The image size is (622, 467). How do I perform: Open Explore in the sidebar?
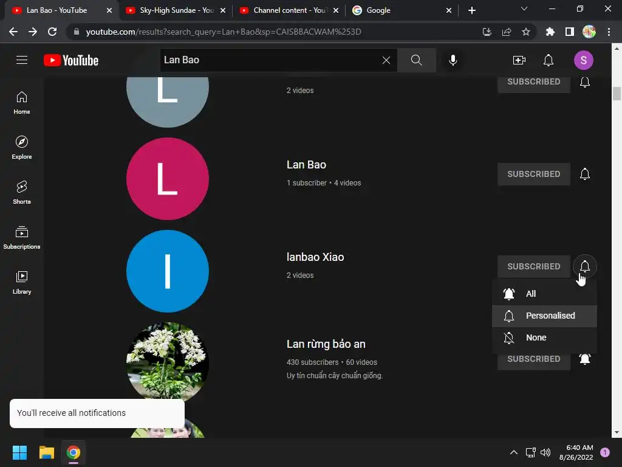(22, 148)
